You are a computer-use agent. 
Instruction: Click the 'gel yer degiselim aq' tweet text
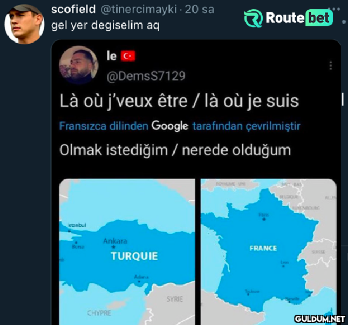point(105,25)
